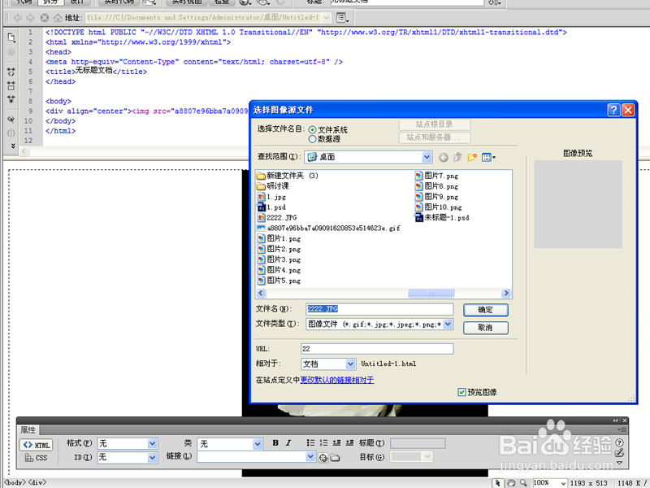Select the folder 新建文件夹 (3)
The image size is (650, 488).
pos(288,176)
